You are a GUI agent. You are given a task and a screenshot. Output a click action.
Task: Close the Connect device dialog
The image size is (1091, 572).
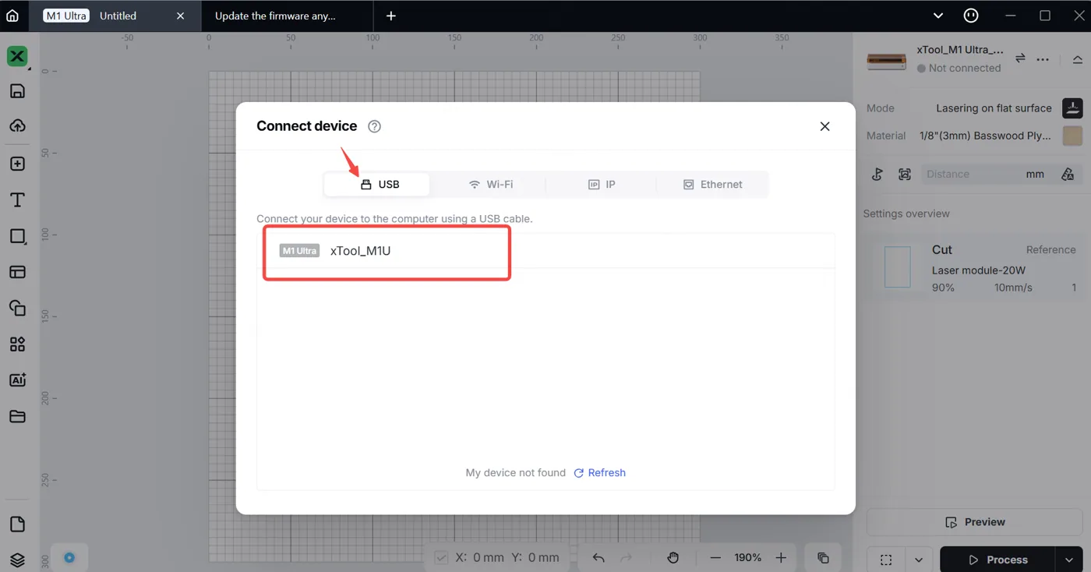(x=824, y=126)
